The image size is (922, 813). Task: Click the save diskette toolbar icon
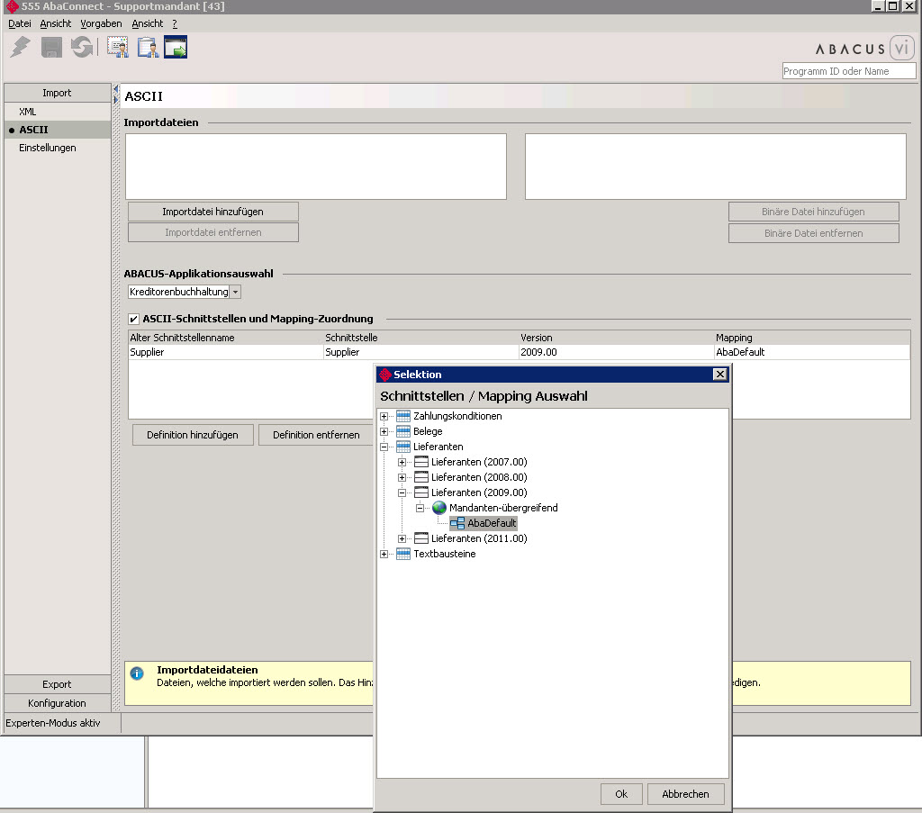(x=51, y=47)
